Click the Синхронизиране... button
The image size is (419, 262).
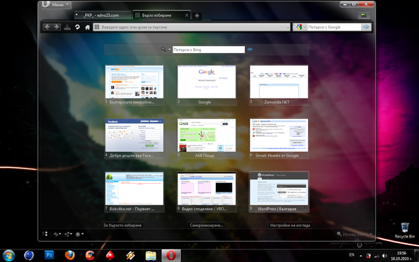click(206, 226)
